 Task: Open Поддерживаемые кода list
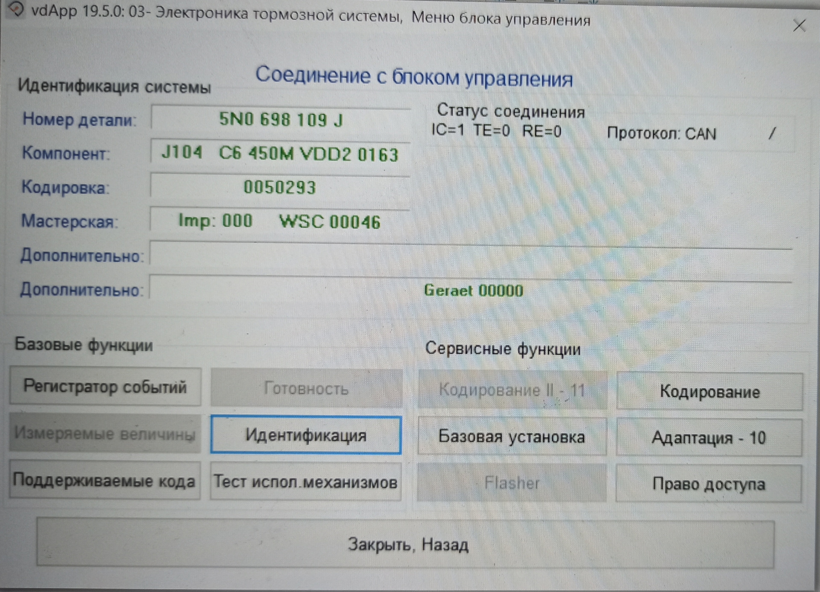105,480
